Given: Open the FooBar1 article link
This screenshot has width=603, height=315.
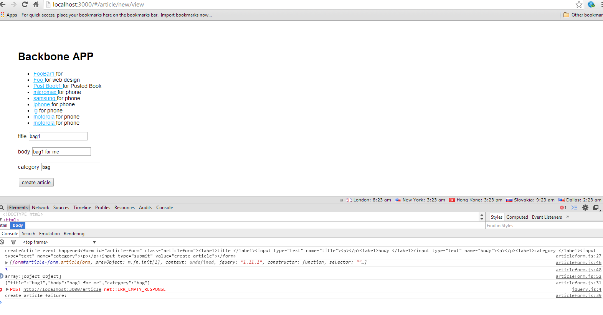Looking at the screenshot, I should (x=45, y=74).
